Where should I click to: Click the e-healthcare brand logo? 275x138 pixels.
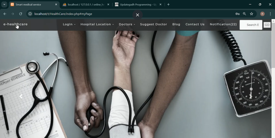(x=15, y=24)
